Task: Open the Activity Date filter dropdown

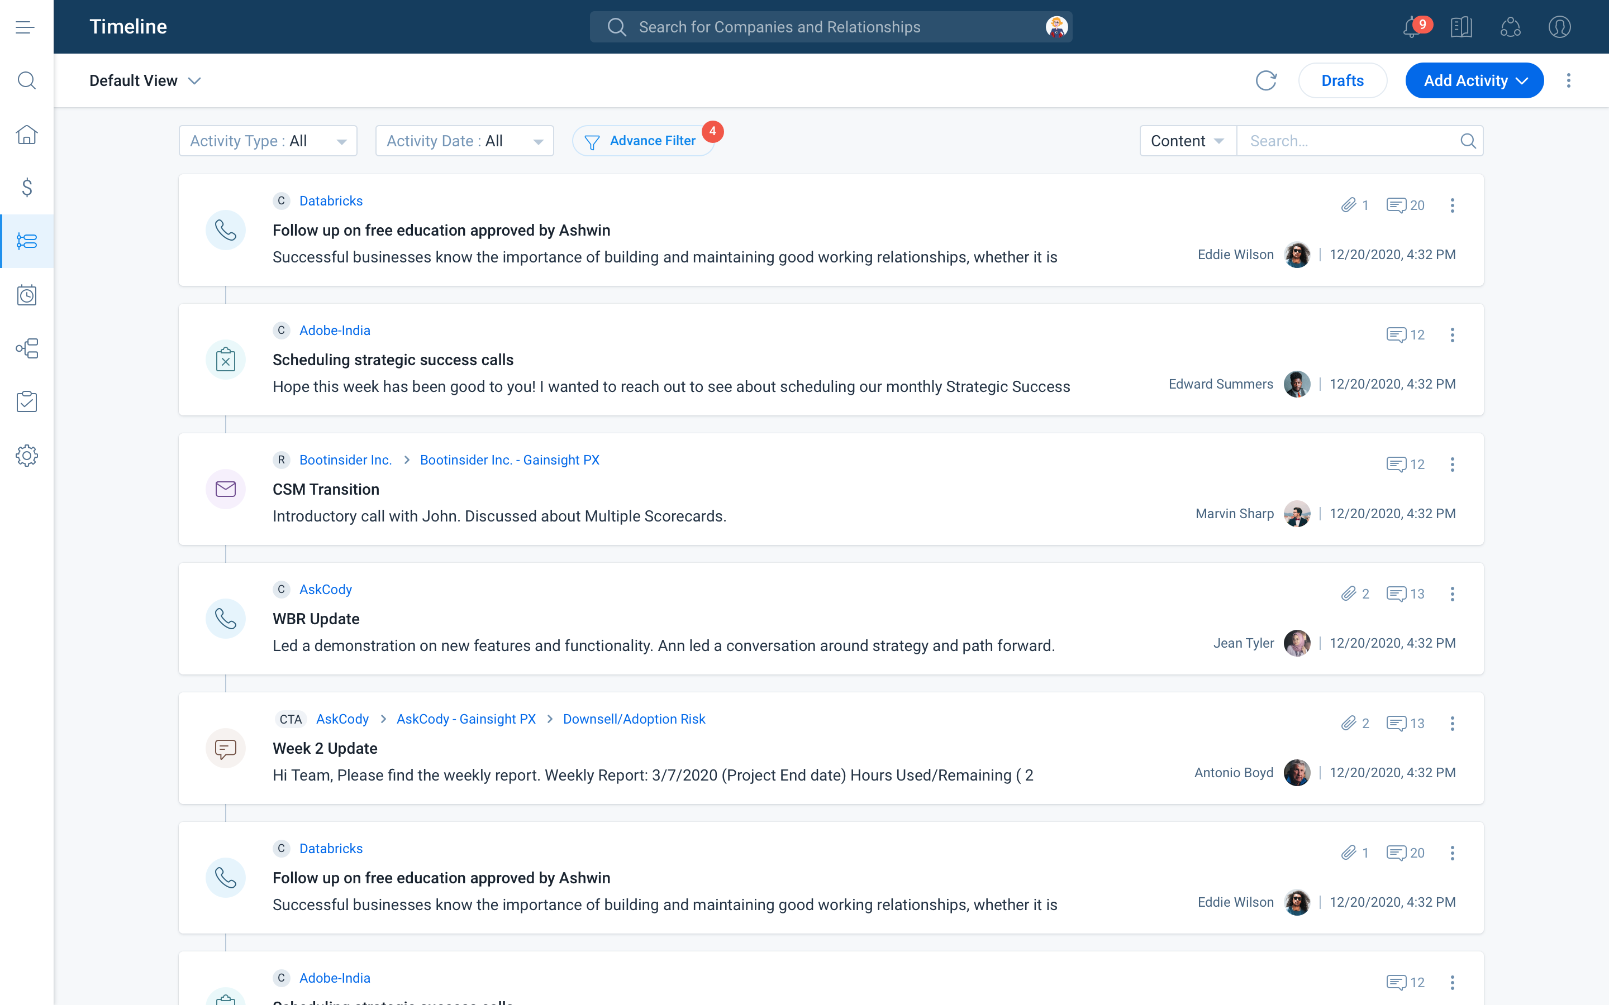Action: pyautogui.click(x=465, y=141)
